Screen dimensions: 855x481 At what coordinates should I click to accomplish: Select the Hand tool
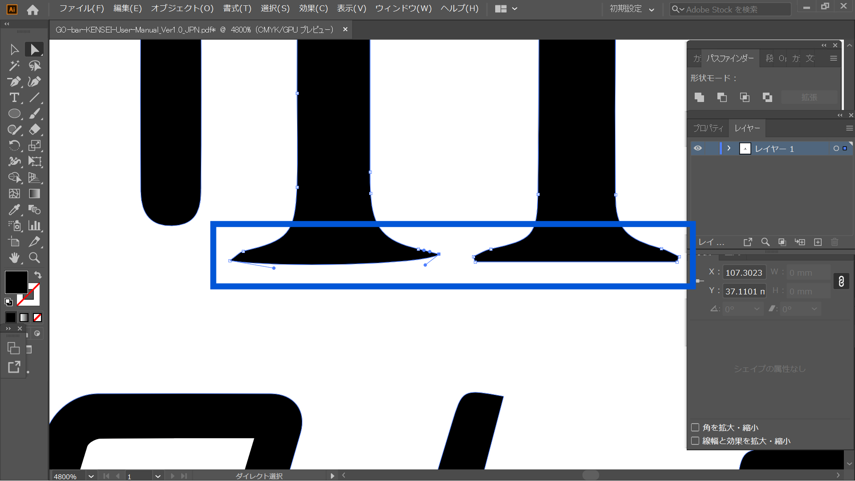[14, 258]
